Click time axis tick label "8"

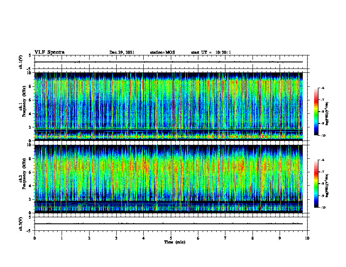click(x=253, y=238)
